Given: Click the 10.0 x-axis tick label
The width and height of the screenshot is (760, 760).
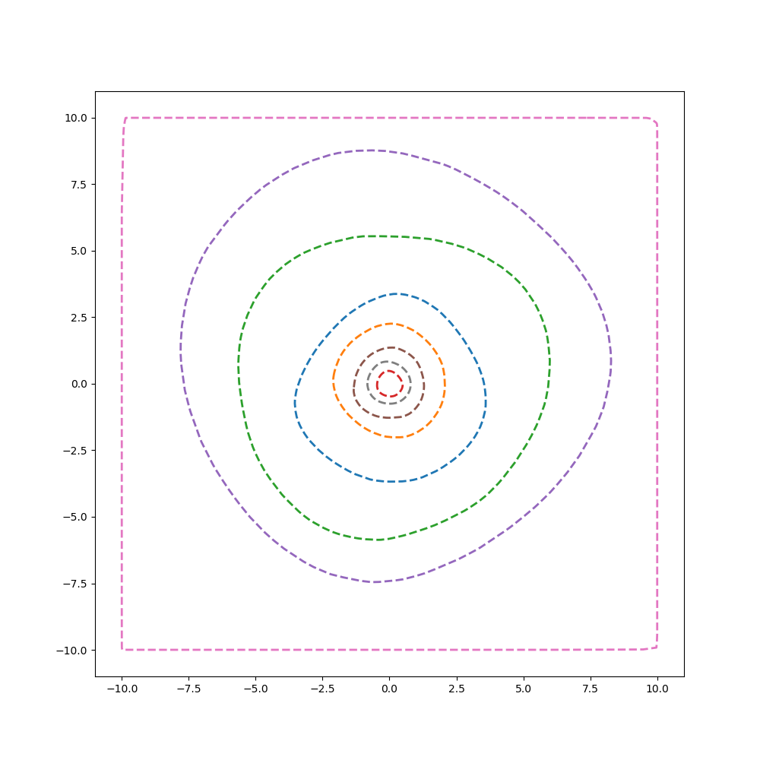Looking at the screenshot, I should [x=657, y=689].
